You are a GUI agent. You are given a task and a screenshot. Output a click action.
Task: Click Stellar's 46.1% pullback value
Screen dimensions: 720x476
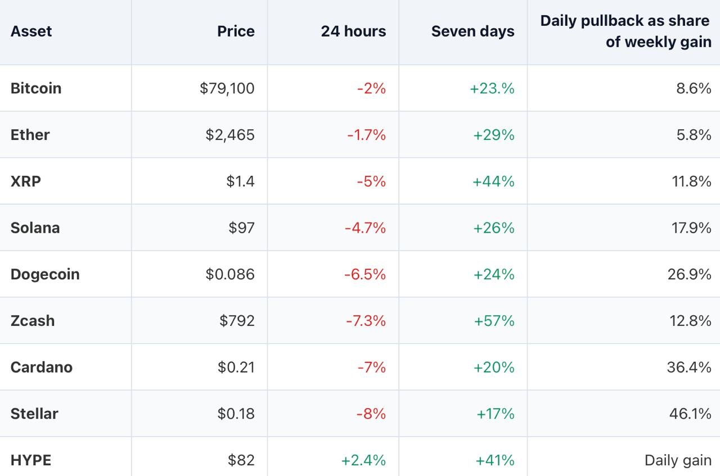click(690, 414)
